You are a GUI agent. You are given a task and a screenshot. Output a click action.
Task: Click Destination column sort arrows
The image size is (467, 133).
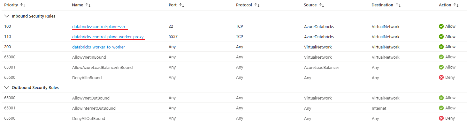click(398, 5)
